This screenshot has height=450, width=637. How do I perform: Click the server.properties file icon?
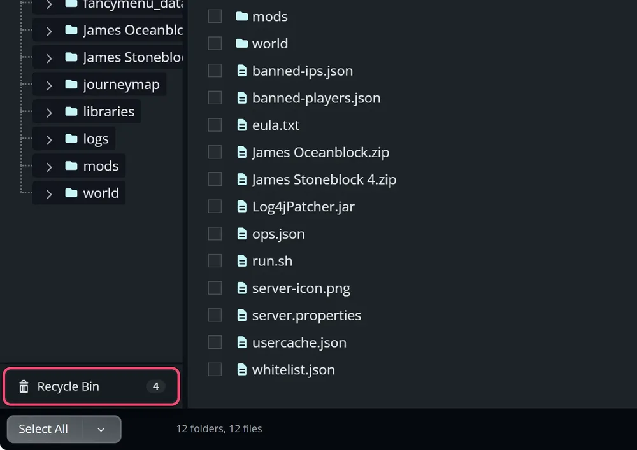(241, 315)
